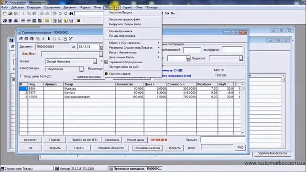This screenshot has height=172, width=306.
Task: Cut selection with the scissors icon
Action: tap(23, 13)
